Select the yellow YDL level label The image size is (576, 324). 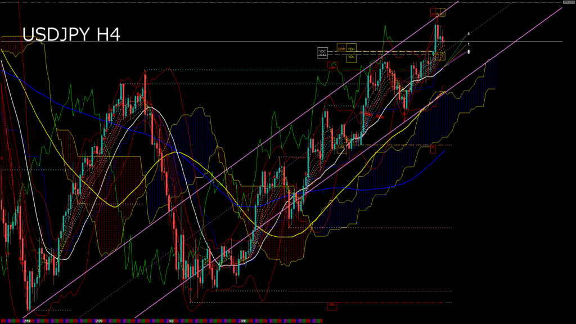[x=352, y=57]
